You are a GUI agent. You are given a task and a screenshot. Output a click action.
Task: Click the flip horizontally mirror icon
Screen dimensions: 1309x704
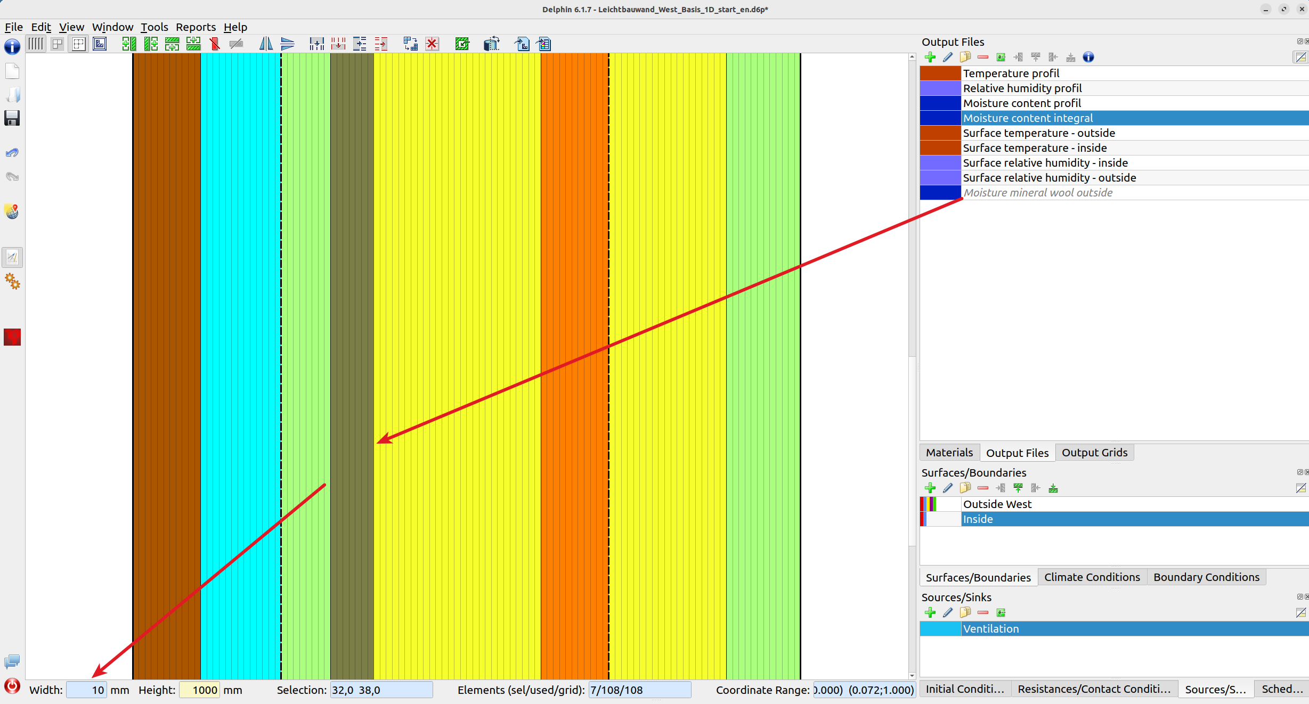point(266,44)
